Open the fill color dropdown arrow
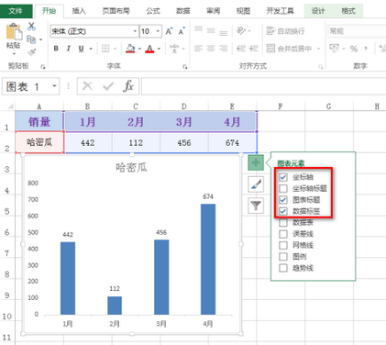 pos(139,49)
